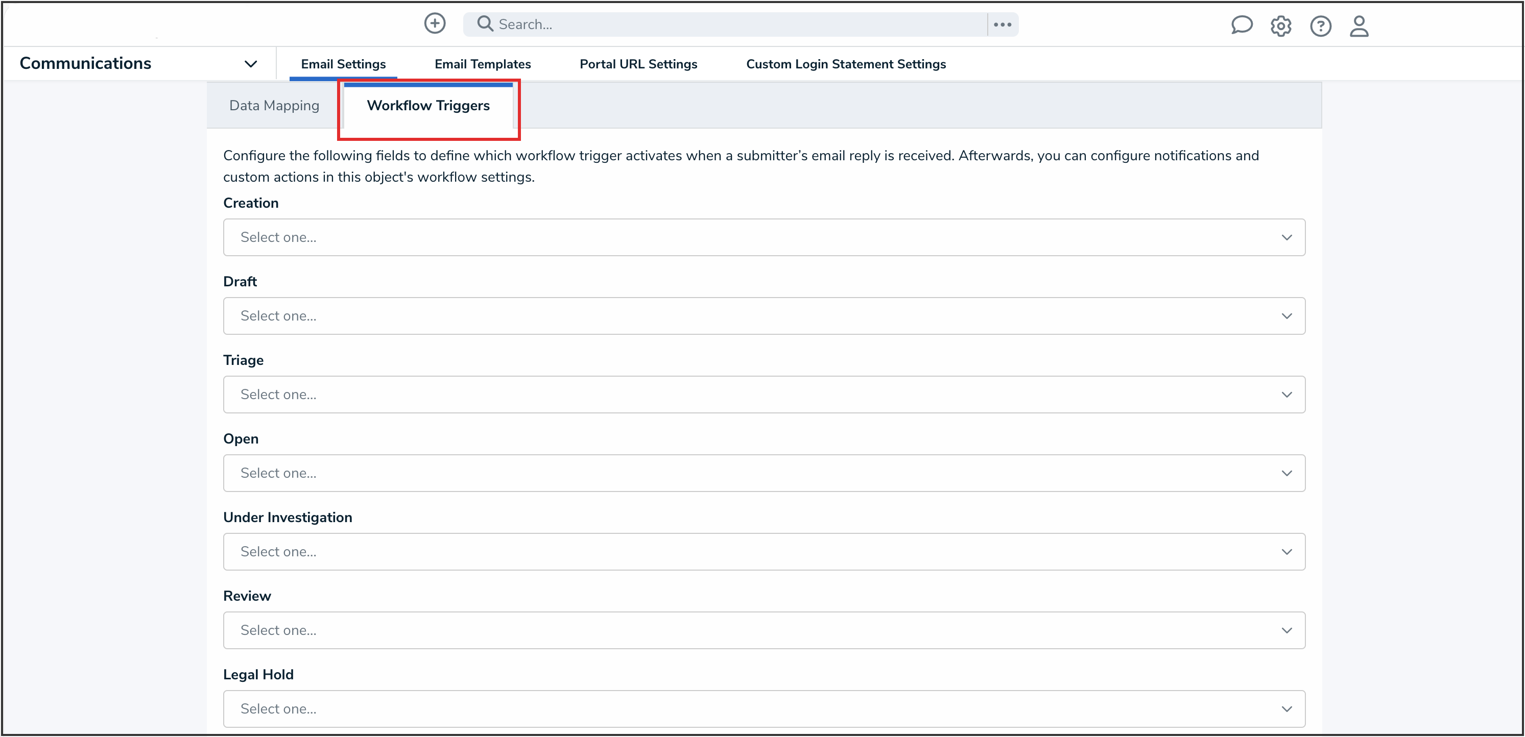Expand the Communications application dropdown
1525x737 pixels.
tap(251, 63)
